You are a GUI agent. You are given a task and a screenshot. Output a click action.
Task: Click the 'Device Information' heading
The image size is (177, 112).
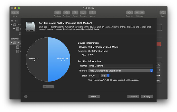coord(88,43)
